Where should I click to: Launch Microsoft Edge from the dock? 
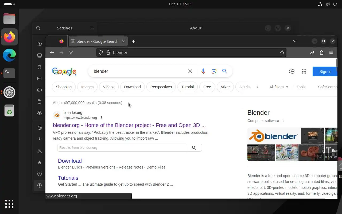click(x=9, y=55)
